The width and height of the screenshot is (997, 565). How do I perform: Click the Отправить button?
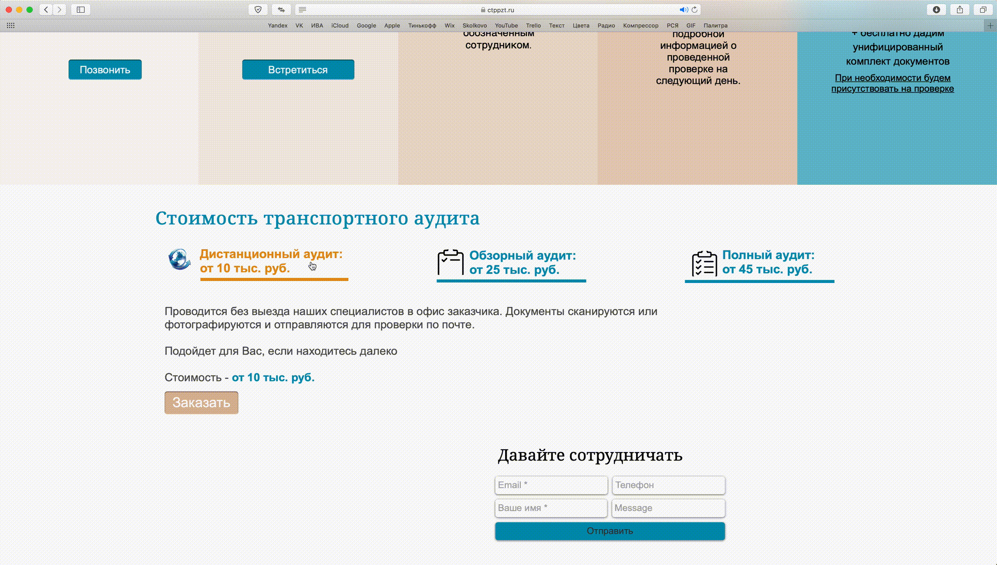610,531
